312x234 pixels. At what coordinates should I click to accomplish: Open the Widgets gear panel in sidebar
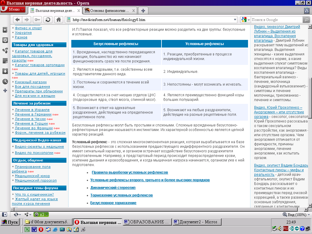point(5,40)
